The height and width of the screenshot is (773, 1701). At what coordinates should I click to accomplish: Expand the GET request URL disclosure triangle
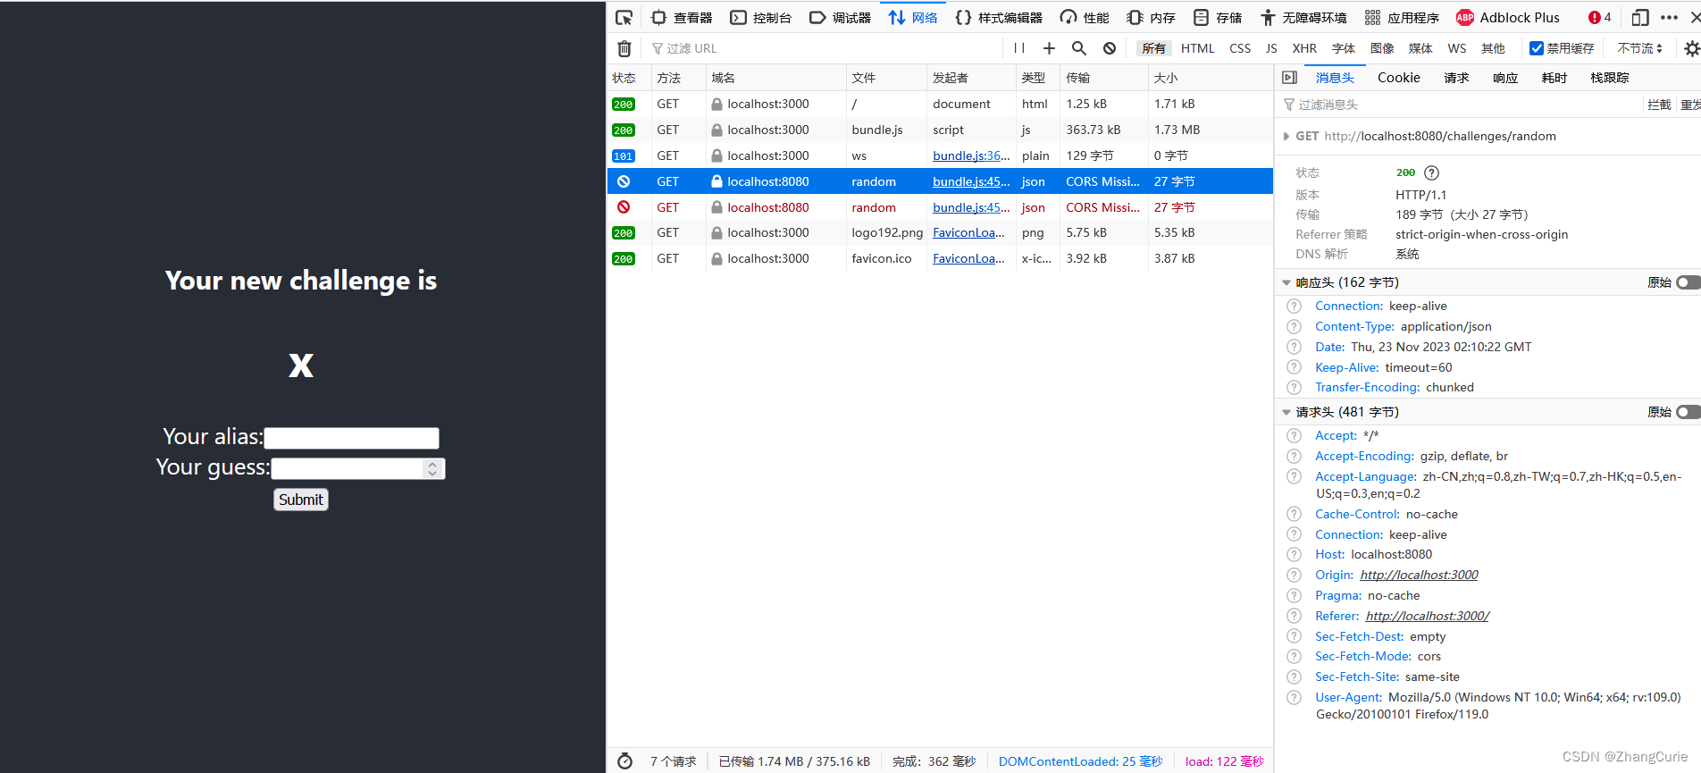pyautogui.click(x=1286, y=136)
